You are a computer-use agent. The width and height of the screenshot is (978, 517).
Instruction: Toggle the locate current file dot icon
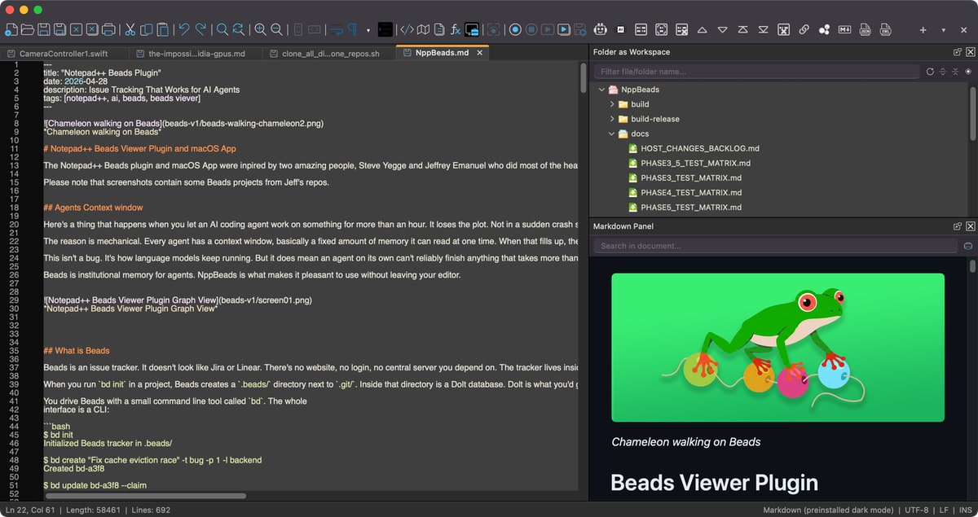coord(968,72)
